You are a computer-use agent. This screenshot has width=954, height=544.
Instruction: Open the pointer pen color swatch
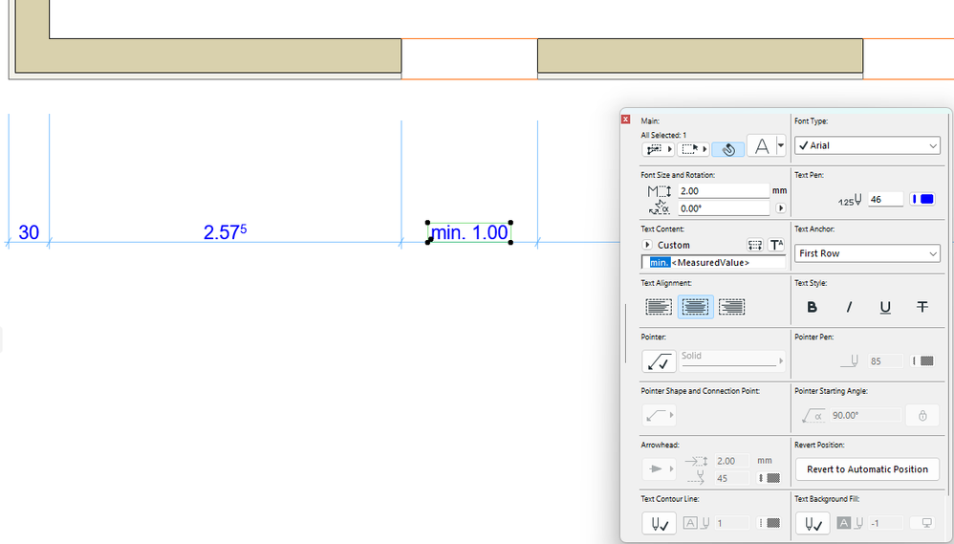point(922,360)
